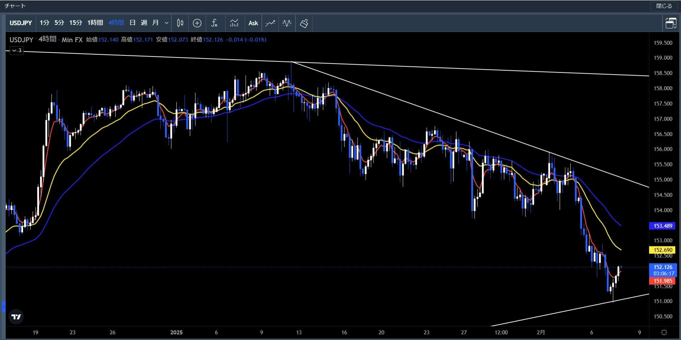Click the 始値 152.140 open value in legend
The width and height of the screenshot is (681, 340).
pos(102,40)
